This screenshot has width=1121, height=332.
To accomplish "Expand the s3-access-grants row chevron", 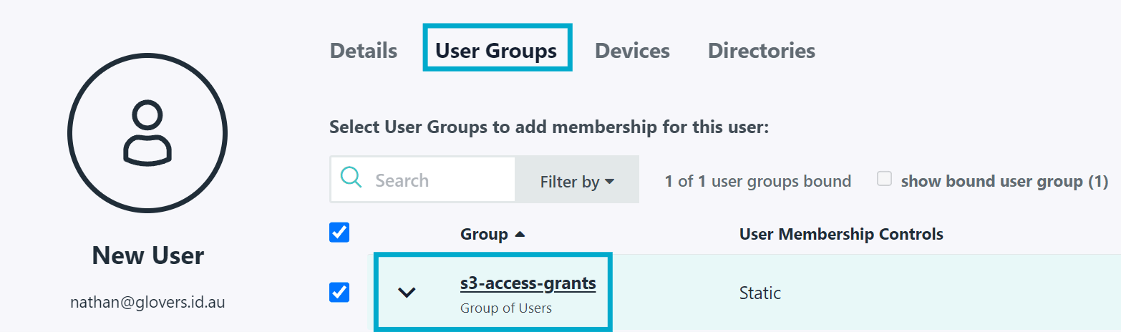I will [407, 292].
